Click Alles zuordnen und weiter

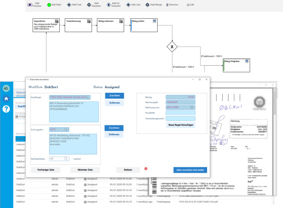click(190, 170)
